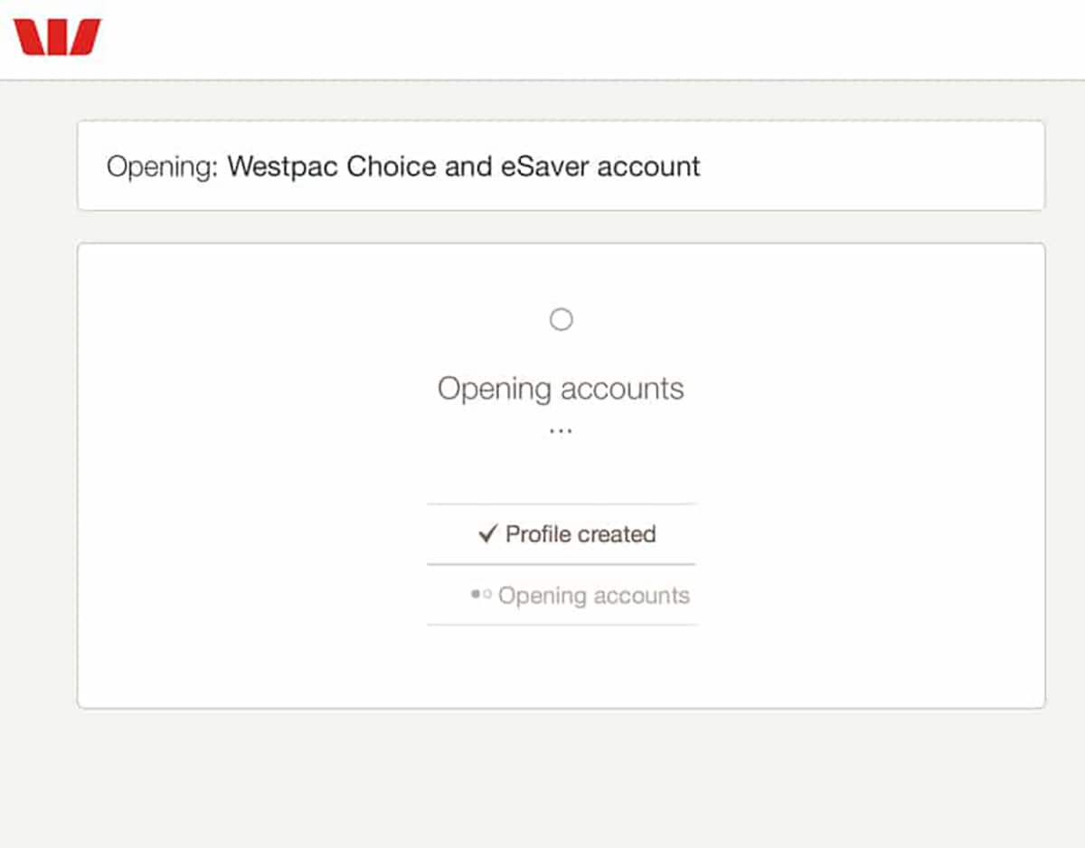
Task: Click the divider line above Profile created
Action: (561, 504)
